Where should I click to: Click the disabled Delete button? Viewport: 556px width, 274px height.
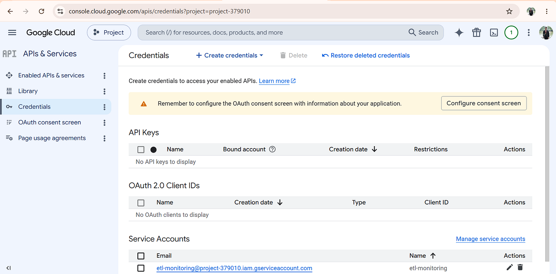point(294,55)
